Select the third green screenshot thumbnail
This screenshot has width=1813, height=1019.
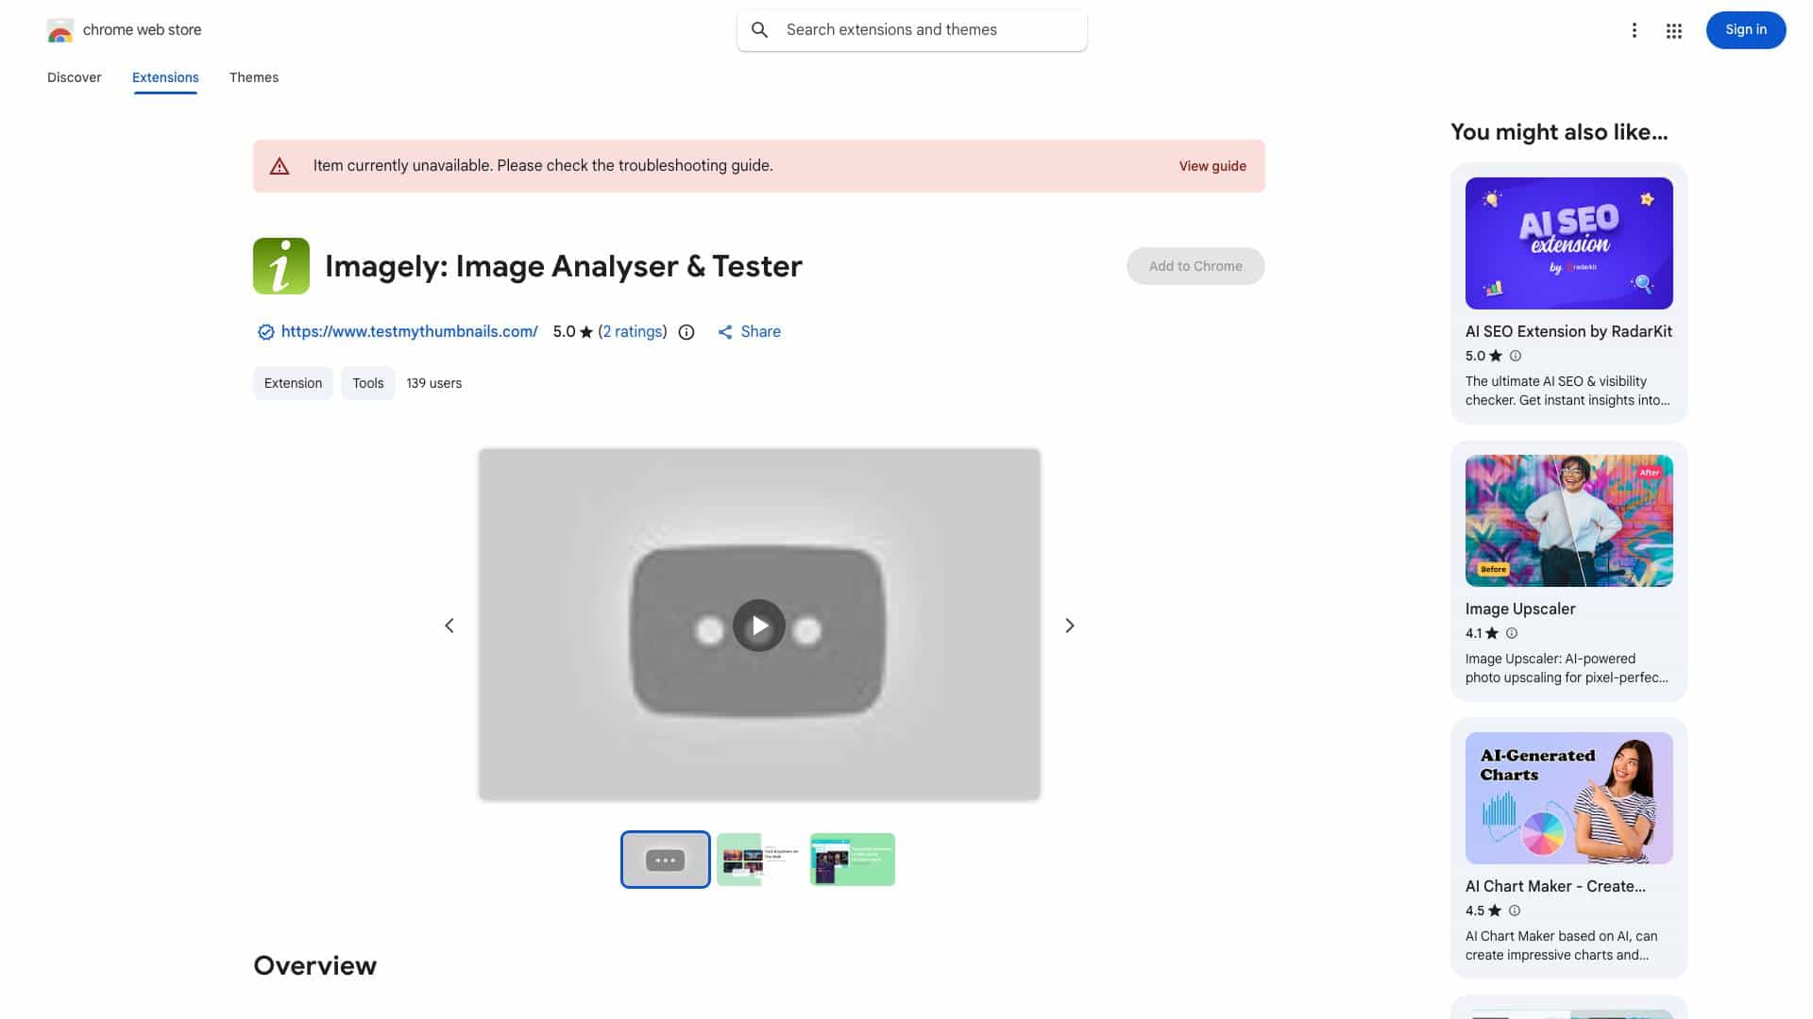pyautogui.click(x=853, y=860)
